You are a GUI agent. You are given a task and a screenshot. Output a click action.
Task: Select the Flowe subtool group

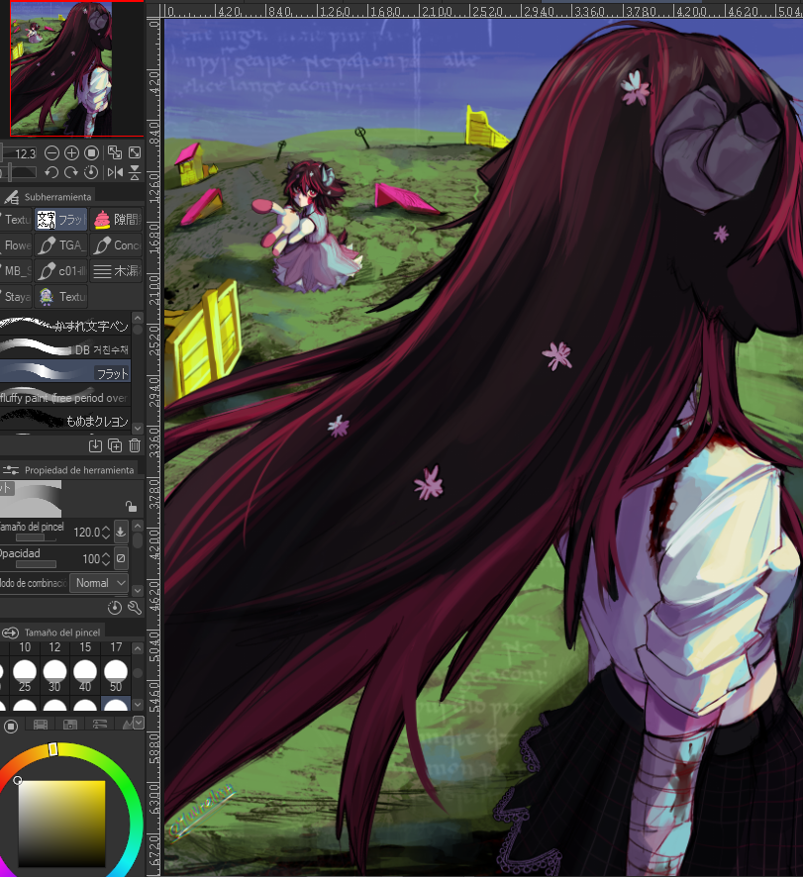coord(16,245)
